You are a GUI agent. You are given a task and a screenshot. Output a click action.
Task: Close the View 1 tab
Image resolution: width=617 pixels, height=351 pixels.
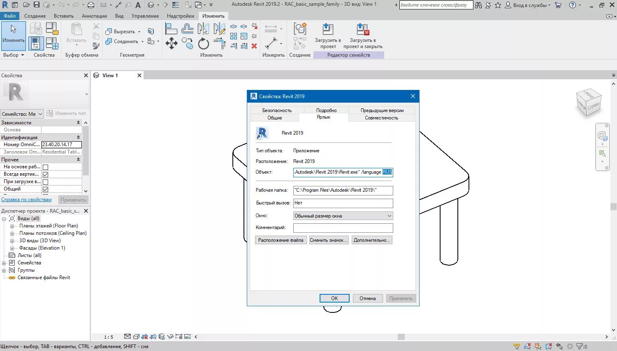pyautogui.click(x=139, y=76)
